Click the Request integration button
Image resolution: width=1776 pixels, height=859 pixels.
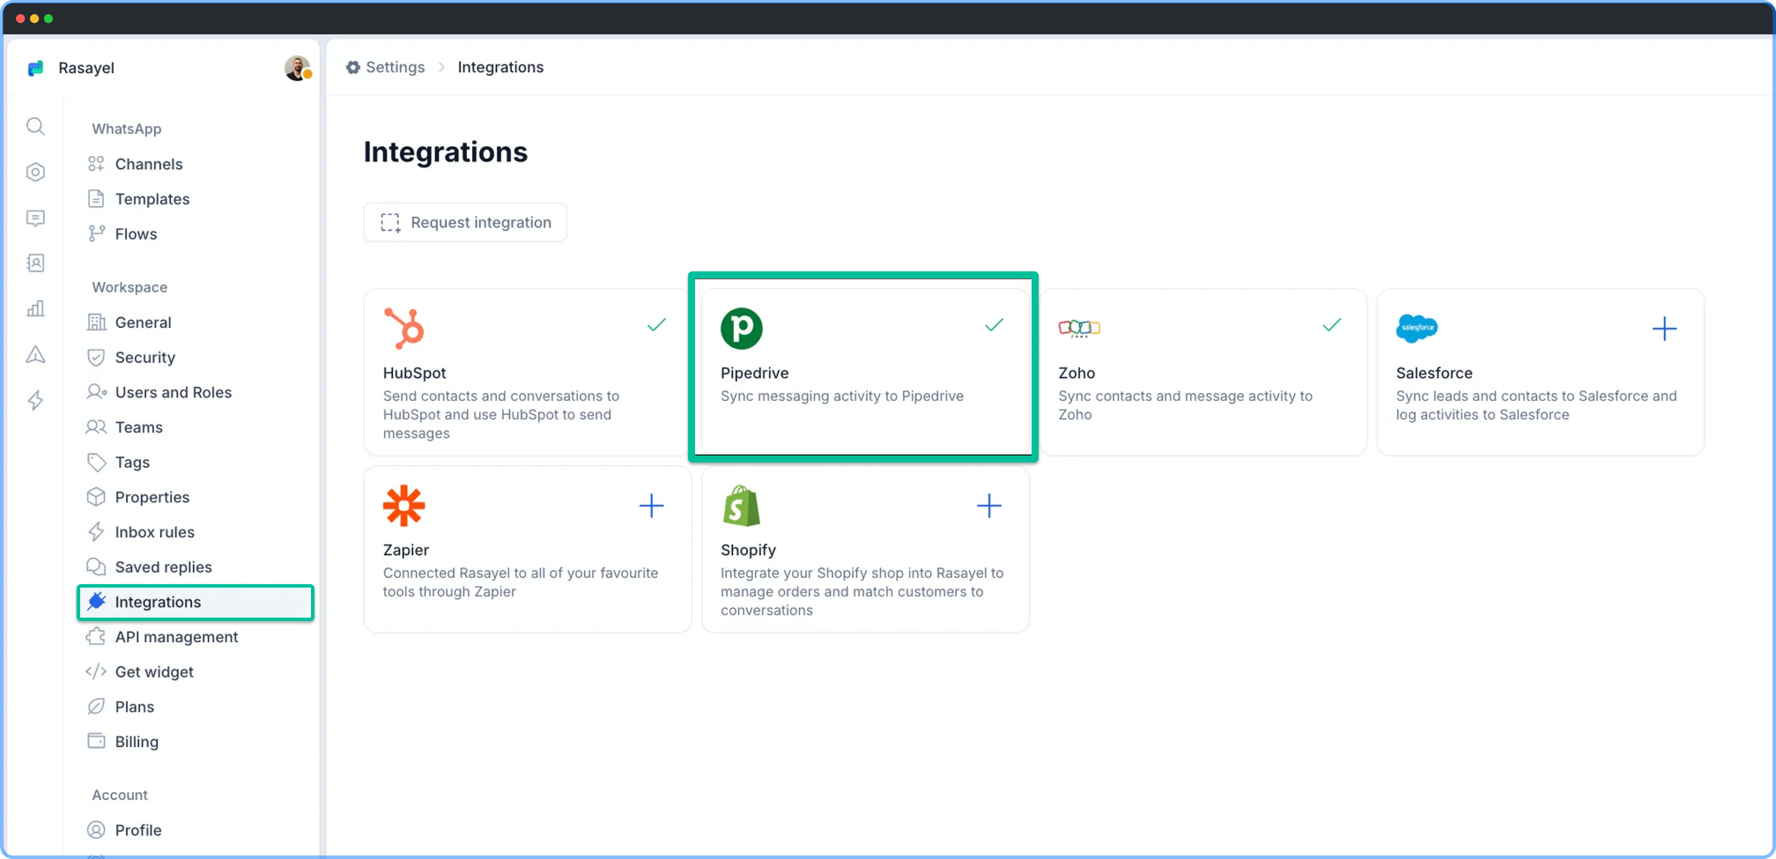(x=466, y=222)
